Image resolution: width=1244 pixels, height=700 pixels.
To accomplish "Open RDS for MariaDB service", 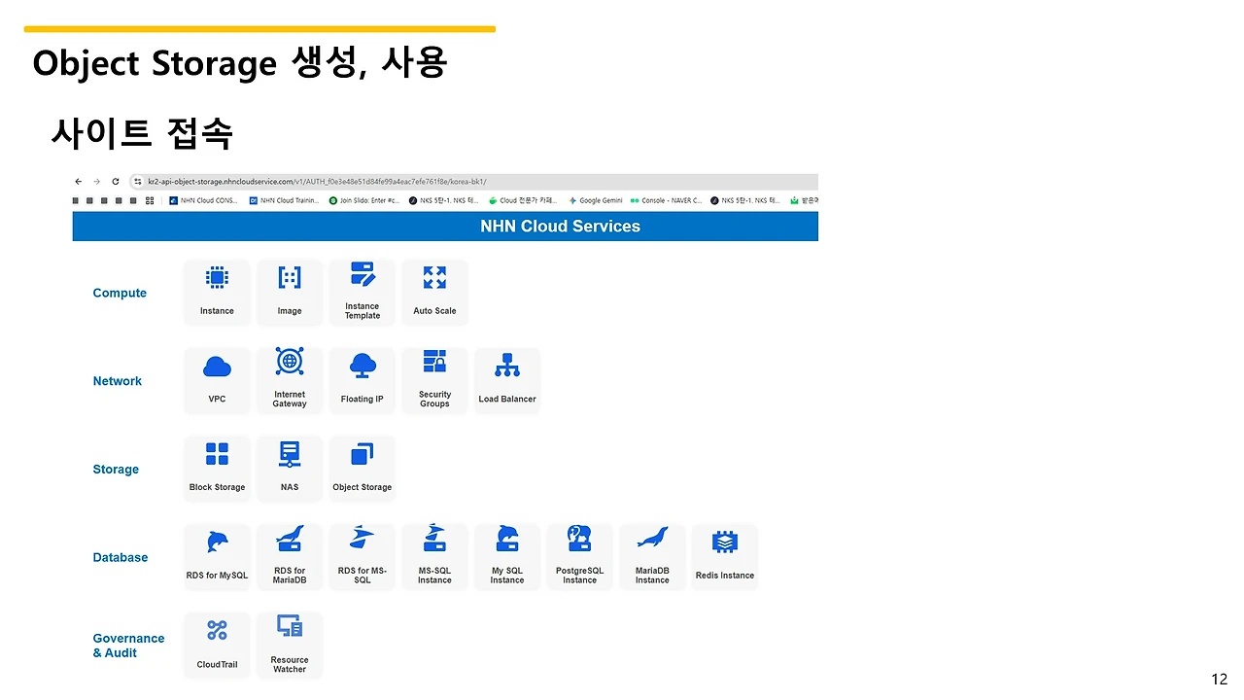I will (x=290, y=557).
